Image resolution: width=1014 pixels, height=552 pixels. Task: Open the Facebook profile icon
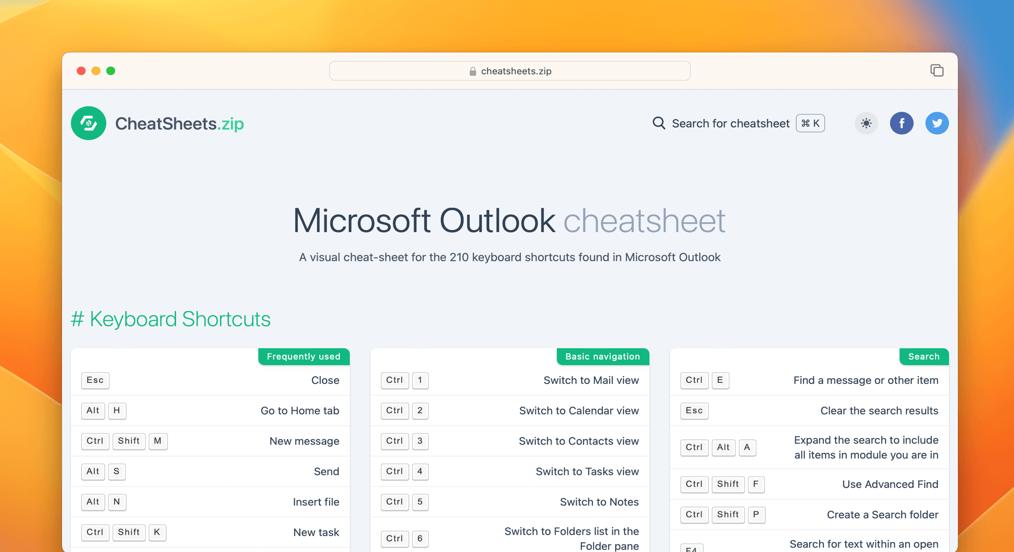click(902, 123)
